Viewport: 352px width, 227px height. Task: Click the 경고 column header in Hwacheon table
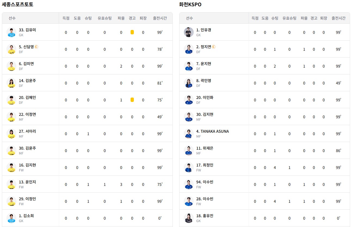point(314,18)
